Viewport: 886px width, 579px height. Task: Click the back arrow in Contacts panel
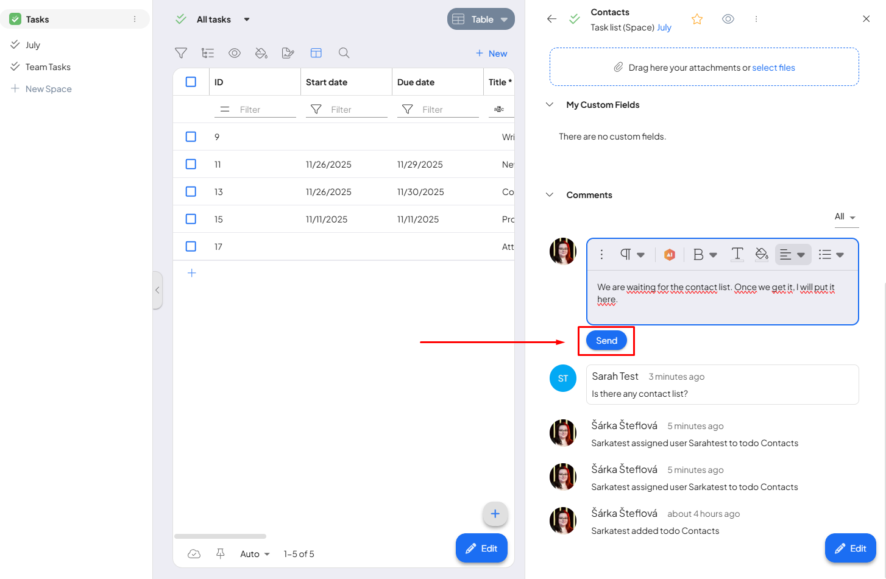551,19
